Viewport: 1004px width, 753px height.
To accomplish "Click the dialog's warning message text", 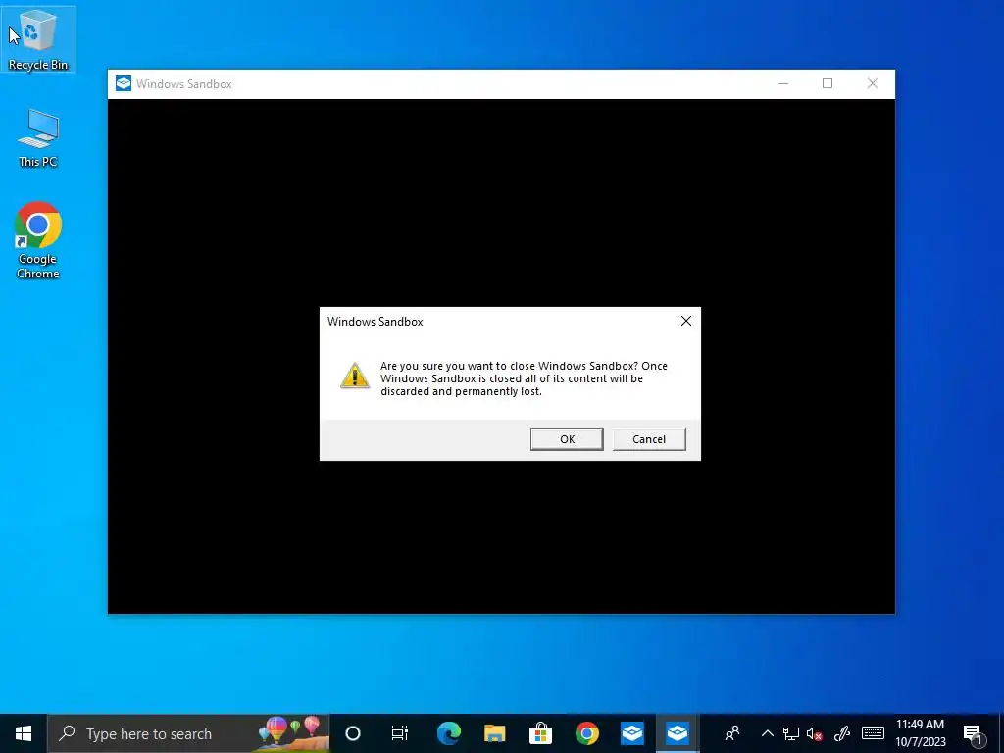I will (524, 378).
